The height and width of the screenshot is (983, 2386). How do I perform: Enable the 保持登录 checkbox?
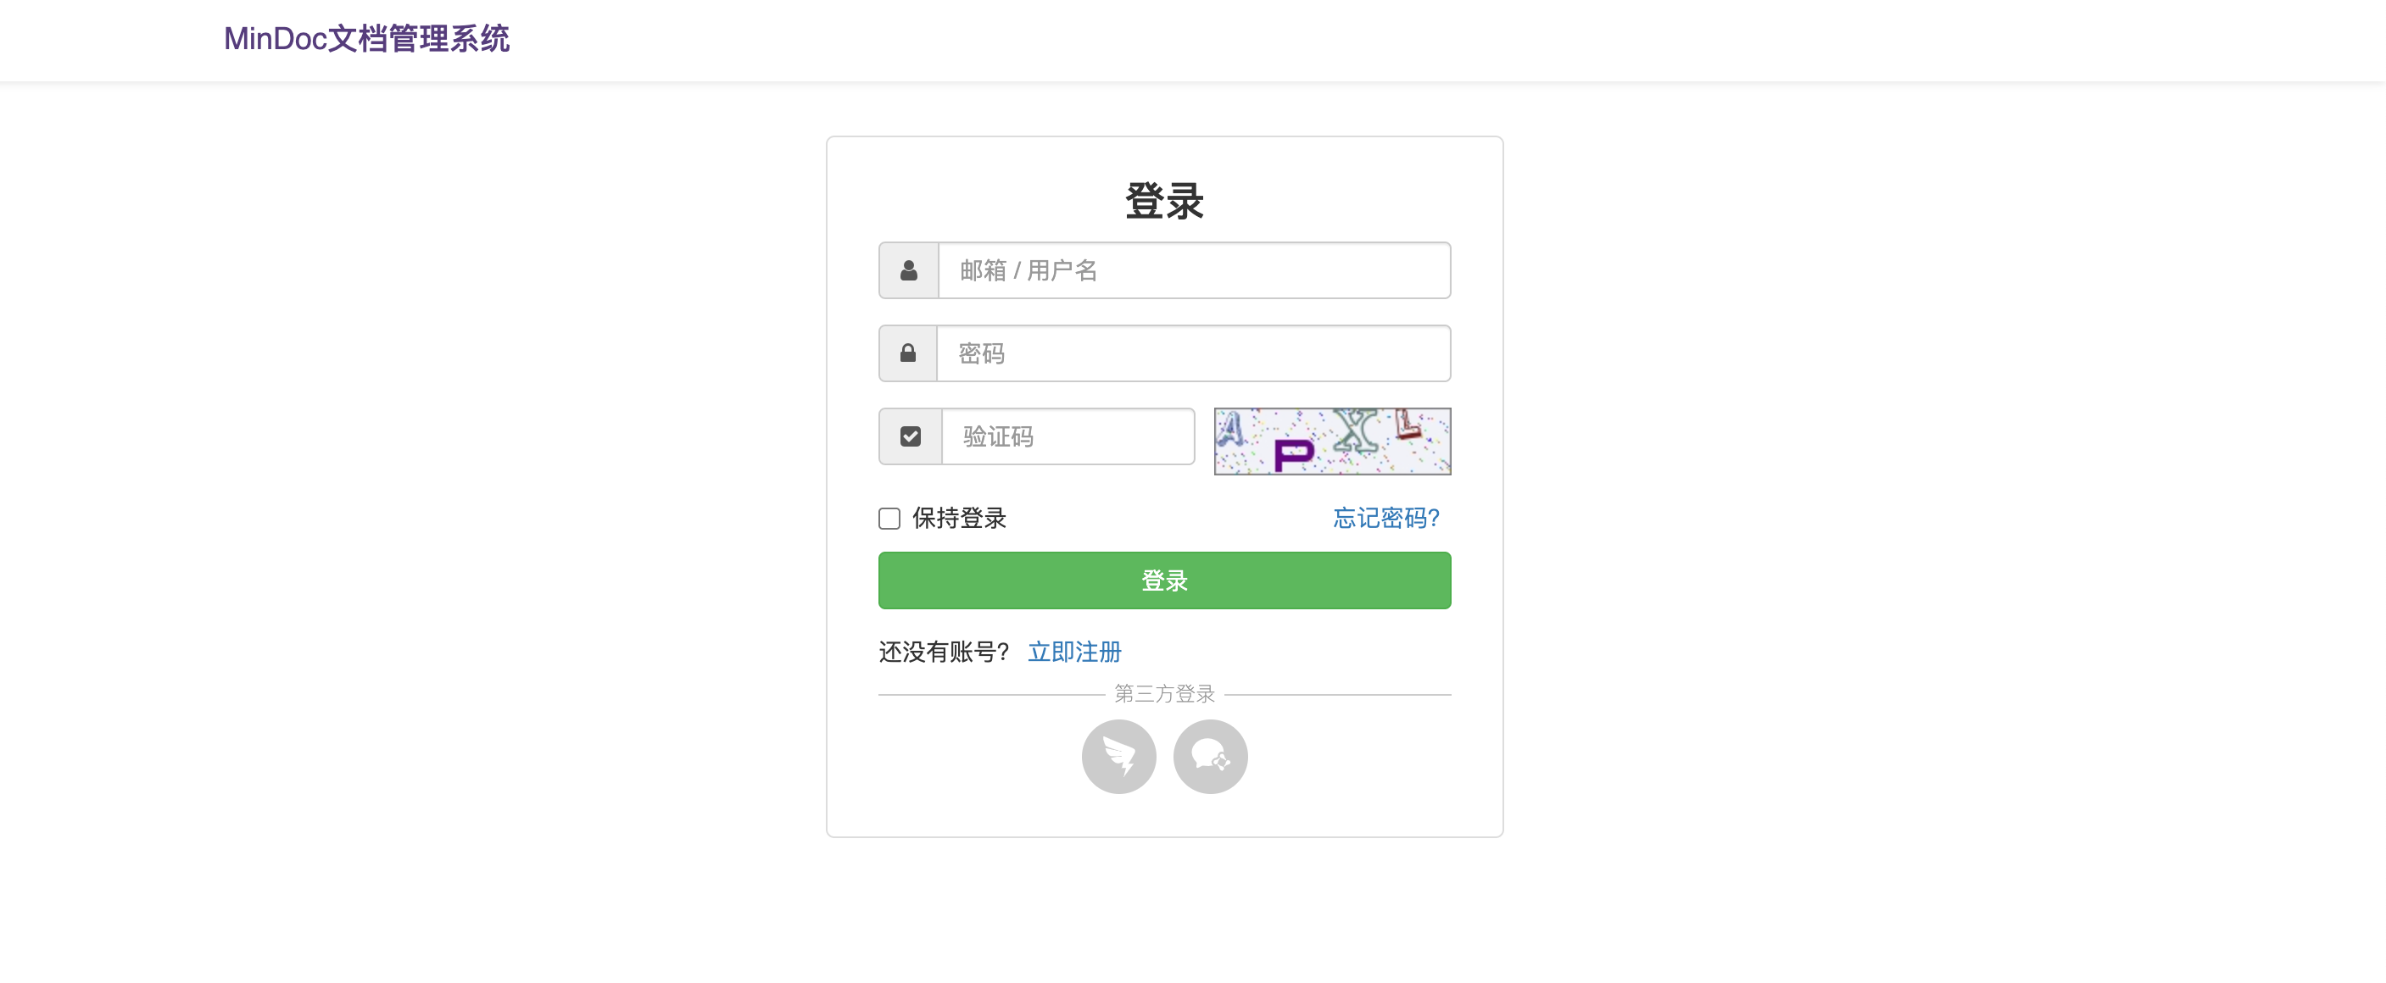889,519
